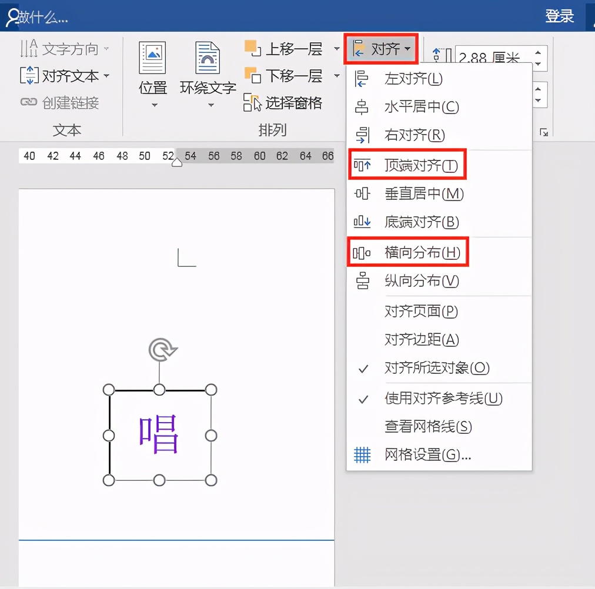Click the 2.88 厘米 height input field
The image size is (595, 589).
494,58
